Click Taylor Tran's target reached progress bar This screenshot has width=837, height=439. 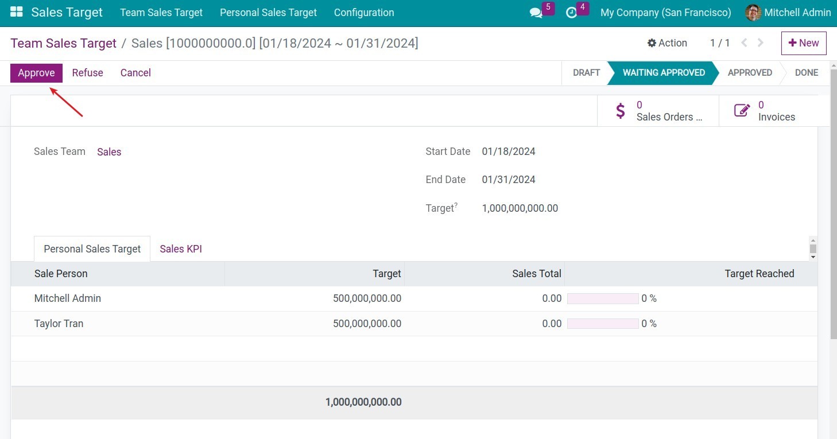(603, 324)
